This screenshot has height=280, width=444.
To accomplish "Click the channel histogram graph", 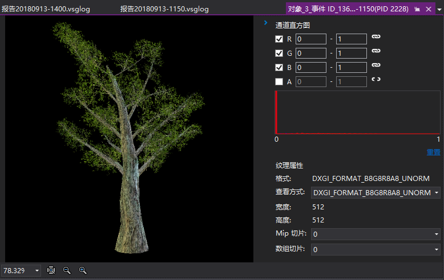I will click(x=357, y=112).
